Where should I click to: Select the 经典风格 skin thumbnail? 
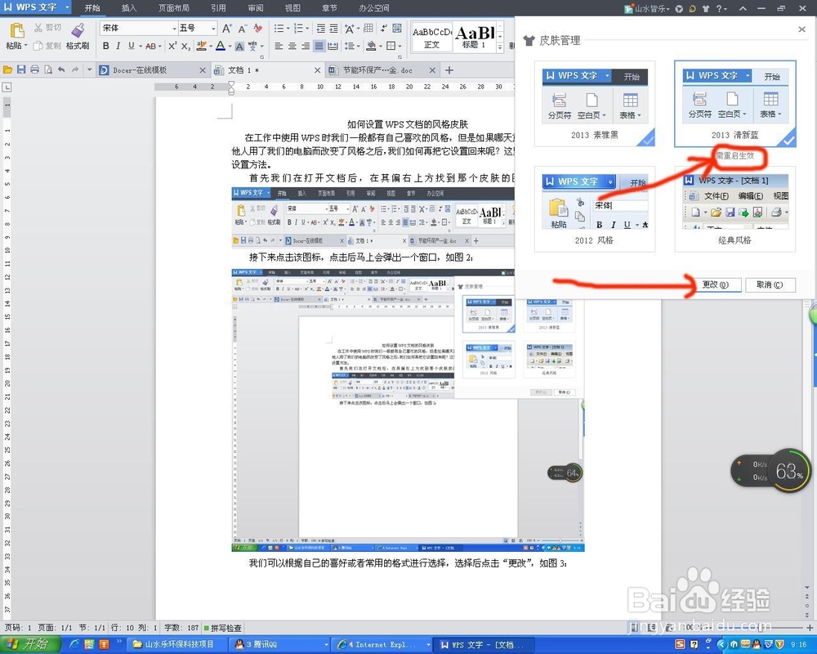(x=734, y=209)
